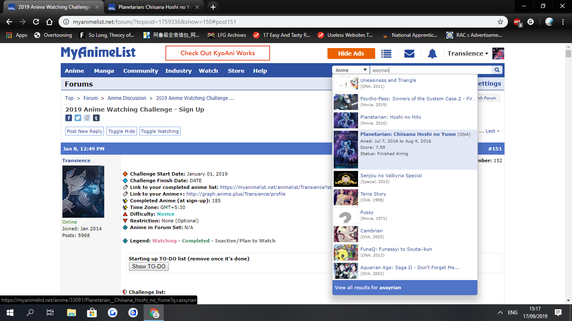Click the profile avatar in header
This screenshot has width=572, height=321.
click(x=498, y=53)
